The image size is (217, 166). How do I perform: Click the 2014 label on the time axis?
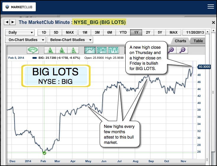28,161
